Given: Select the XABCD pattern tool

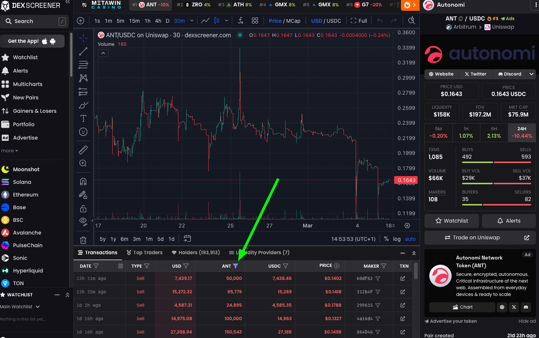Looking at the screenshot, I should coord(83,78).
